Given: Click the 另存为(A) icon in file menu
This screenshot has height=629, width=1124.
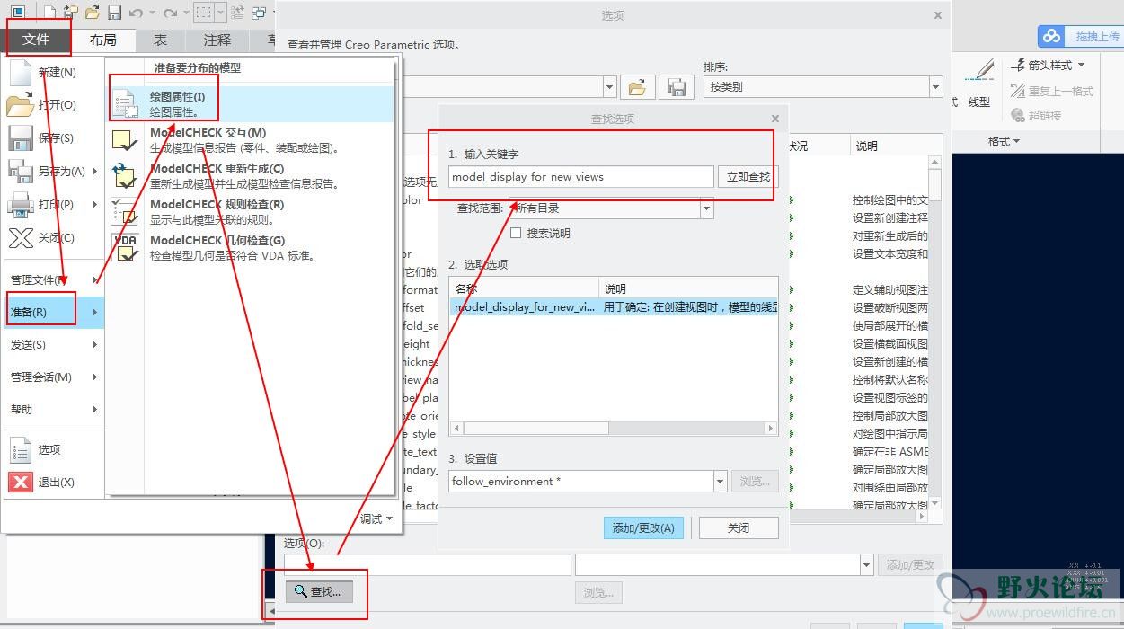Looking at the screenshot, I should (21, 171).
